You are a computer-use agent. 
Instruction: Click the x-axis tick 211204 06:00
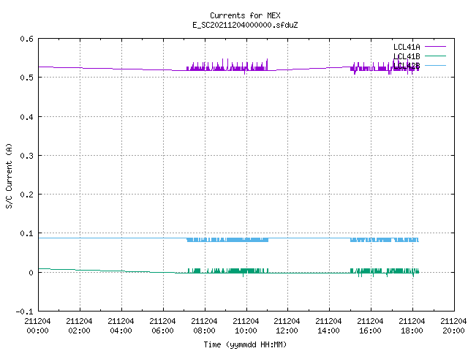[x=162, y=326]
